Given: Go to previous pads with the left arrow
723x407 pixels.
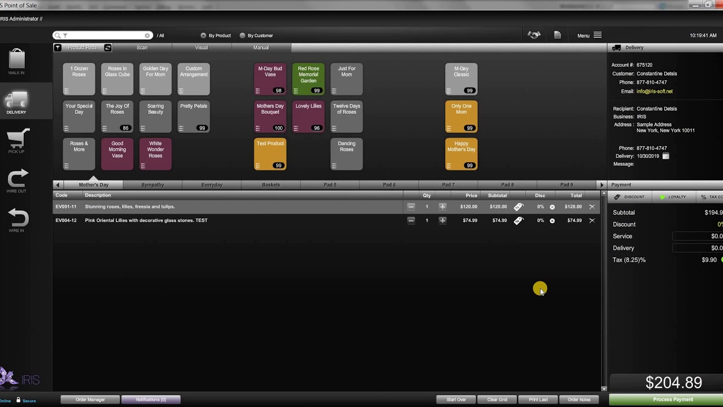Looking at the screenshot, I should pos(57,185).
